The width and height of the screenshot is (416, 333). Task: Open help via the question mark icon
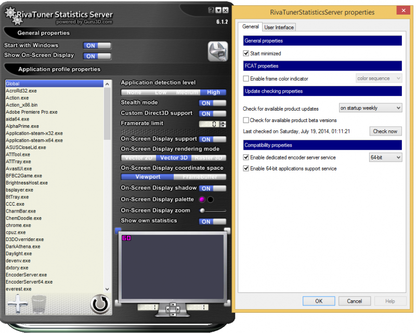[x=211, y=10]
